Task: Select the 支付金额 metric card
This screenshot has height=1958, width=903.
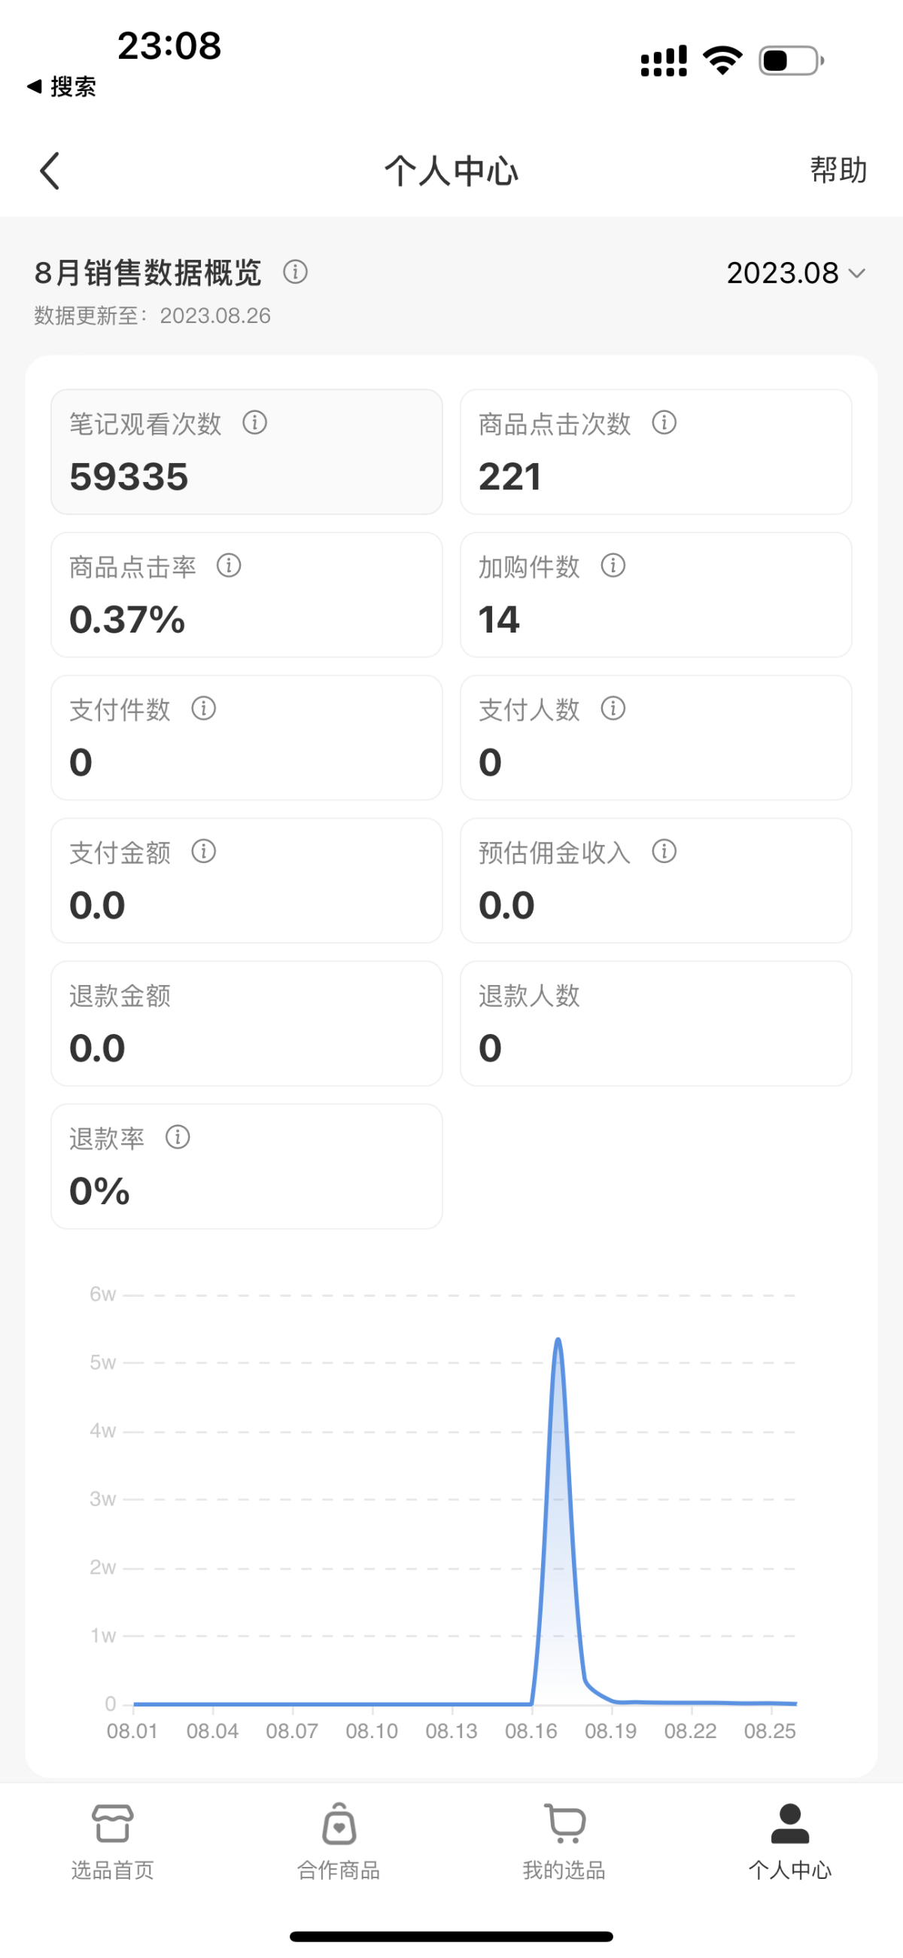Action: coord(246,881)
